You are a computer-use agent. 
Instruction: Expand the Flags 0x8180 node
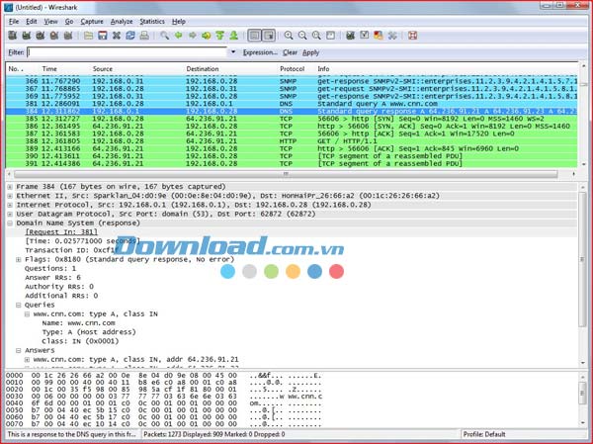pyautogui.click(x=19, y=260)
